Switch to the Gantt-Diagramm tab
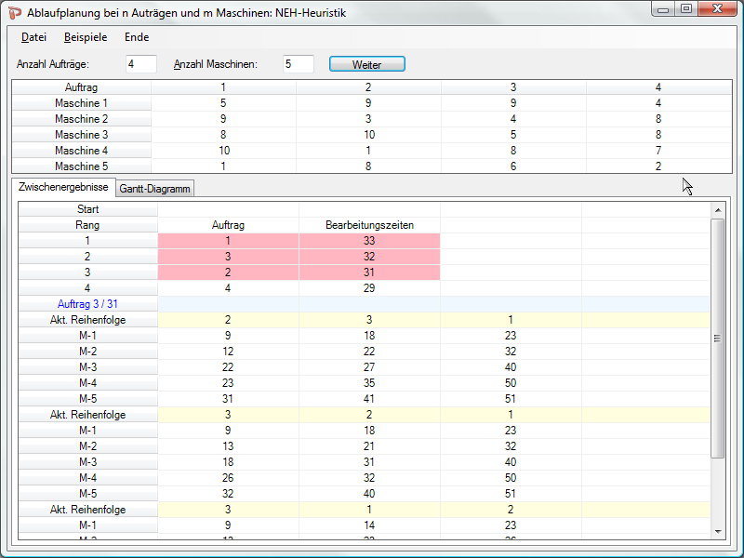 click(154, 189)
